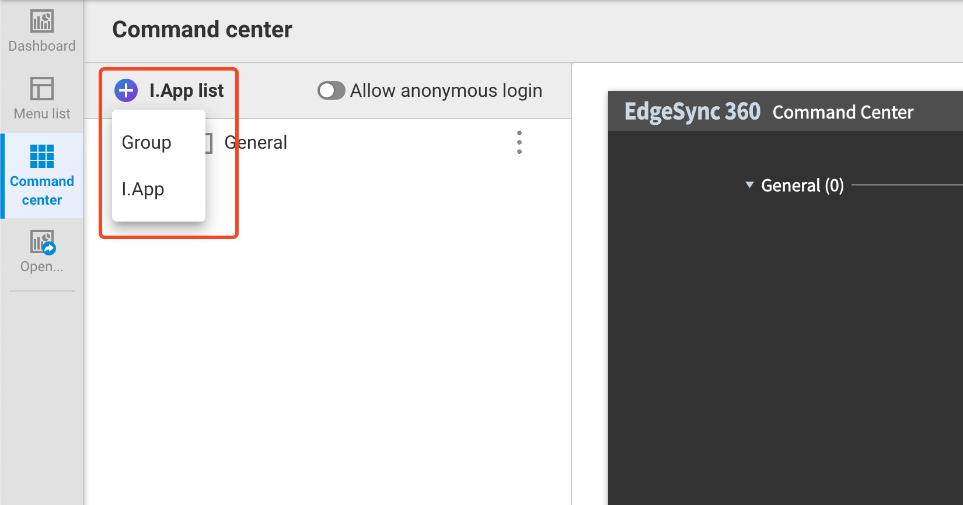
Task: Click the Open shortcut chart icon
Action: [43, 242]
